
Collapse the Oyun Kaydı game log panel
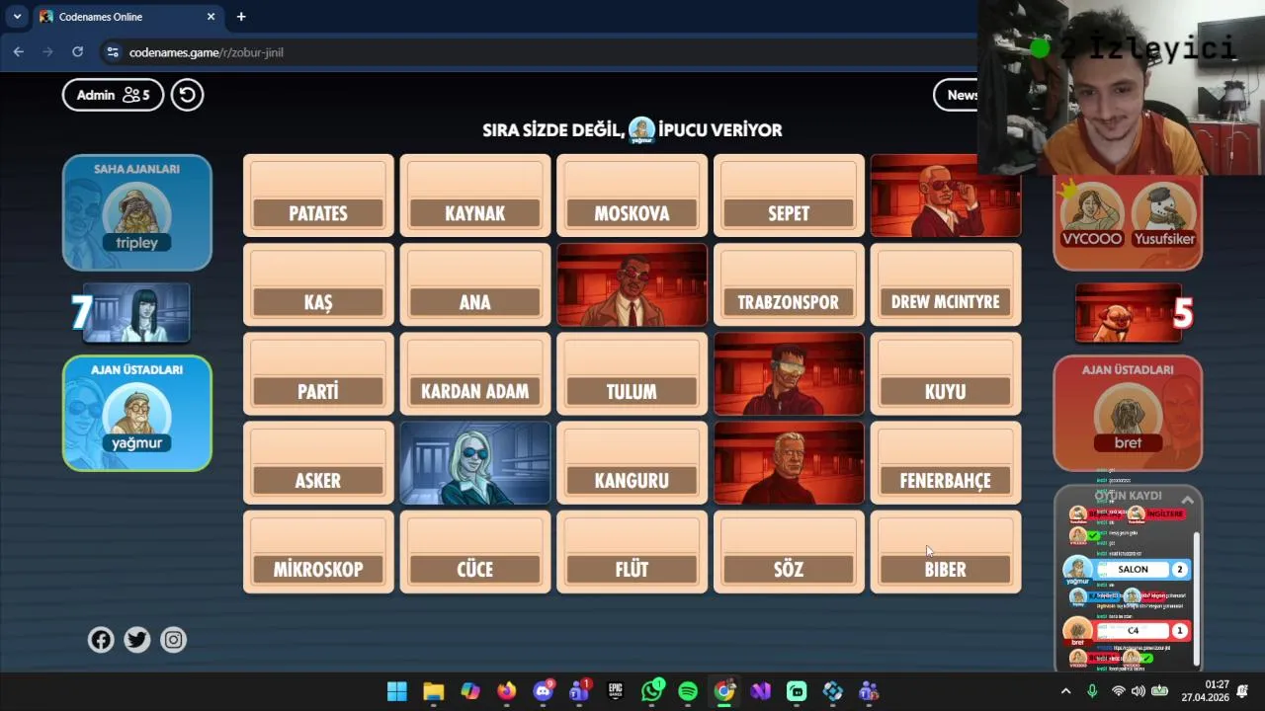point(1188,501)
